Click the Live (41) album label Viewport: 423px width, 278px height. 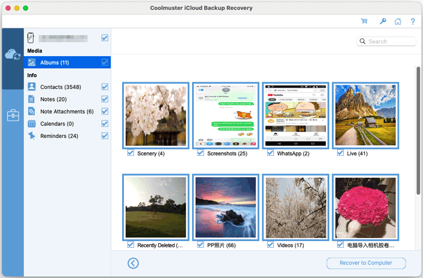[x=357, y=154]
